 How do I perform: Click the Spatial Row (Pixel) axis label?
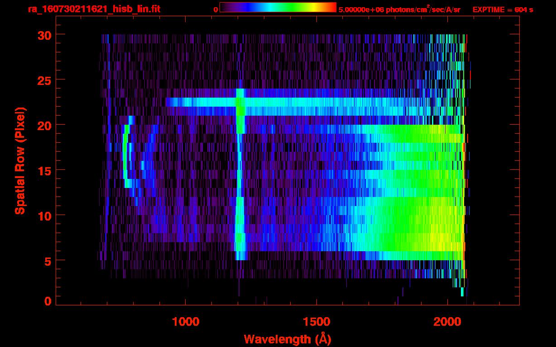[x=20, y=160]
